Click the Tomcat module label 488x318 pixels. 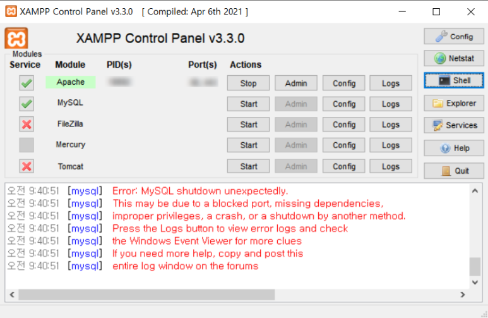tap(71, 166)
